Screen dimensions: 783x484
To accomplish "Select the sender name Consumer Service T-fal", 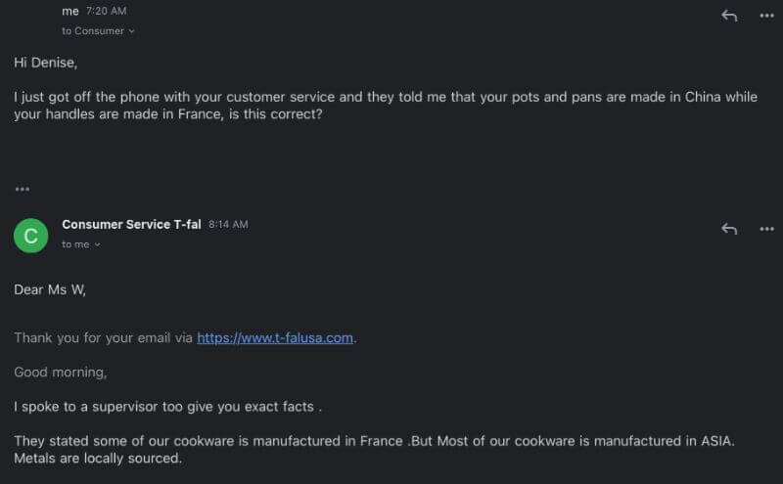I will coord(131,225).
